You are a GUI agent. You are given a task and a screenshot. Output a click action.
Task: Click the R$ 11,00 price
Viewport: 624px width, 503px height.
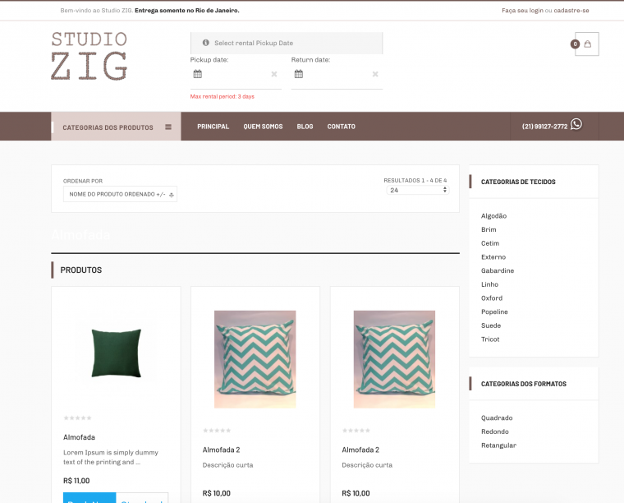(76, 481)
